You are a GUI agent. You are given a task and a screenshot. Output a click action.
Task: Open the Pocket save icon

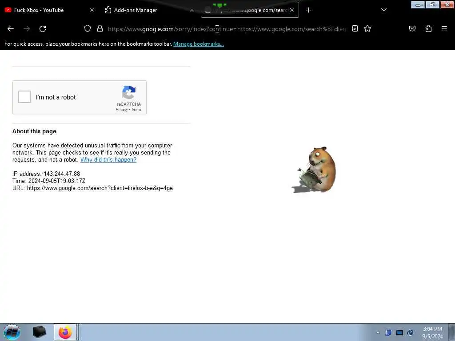(x=412, y=28)
